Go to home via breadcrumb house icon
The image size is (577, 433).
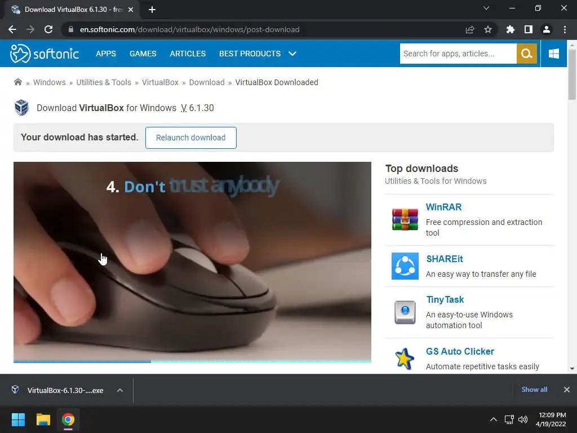point(17,82)
